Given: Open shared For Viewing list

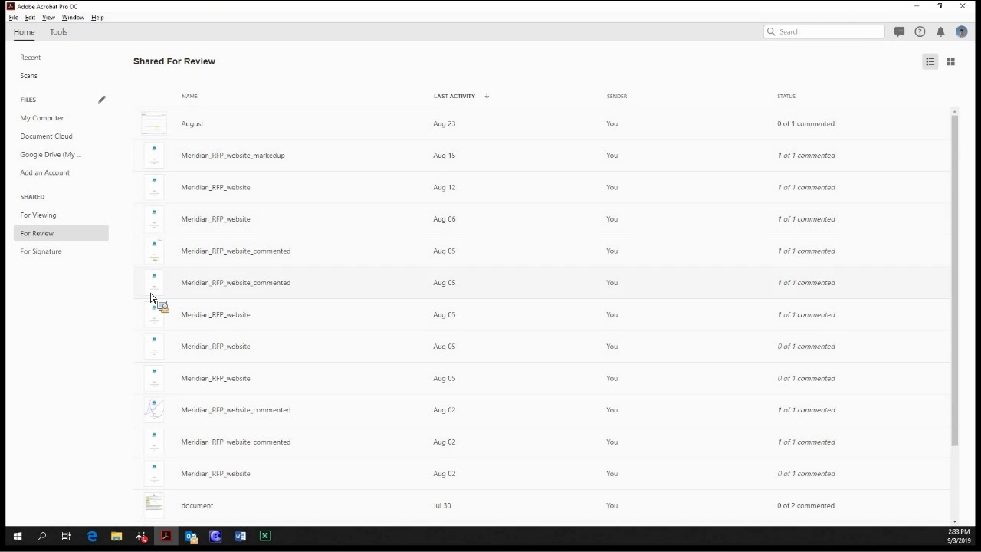Looking at the screenshot, I should (38, 215).
